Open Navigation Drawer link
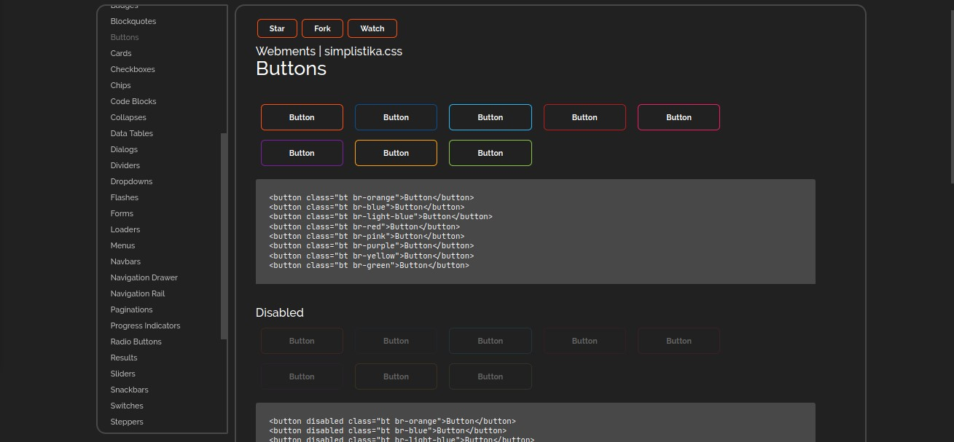 pyautogui.click(x=144, y=277)
